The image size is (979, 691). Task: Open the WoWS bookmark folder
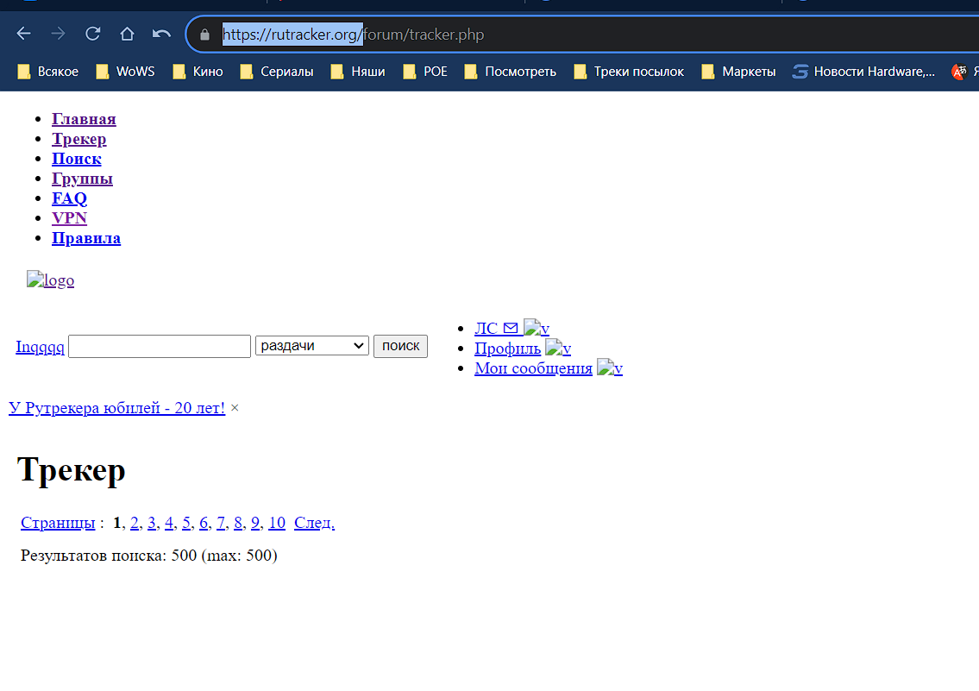(126, 72)
